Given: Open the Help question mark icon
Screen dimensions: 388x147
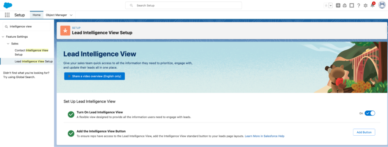Looking at the screenshot, I should pyautogui.click(x=358, y=5).
